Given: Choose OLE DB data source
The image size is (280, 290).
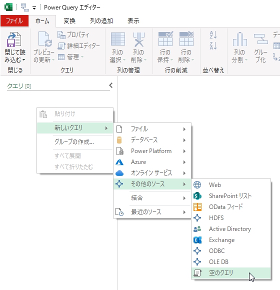Looking at the screenshot, I should click(x=231, y=262).
